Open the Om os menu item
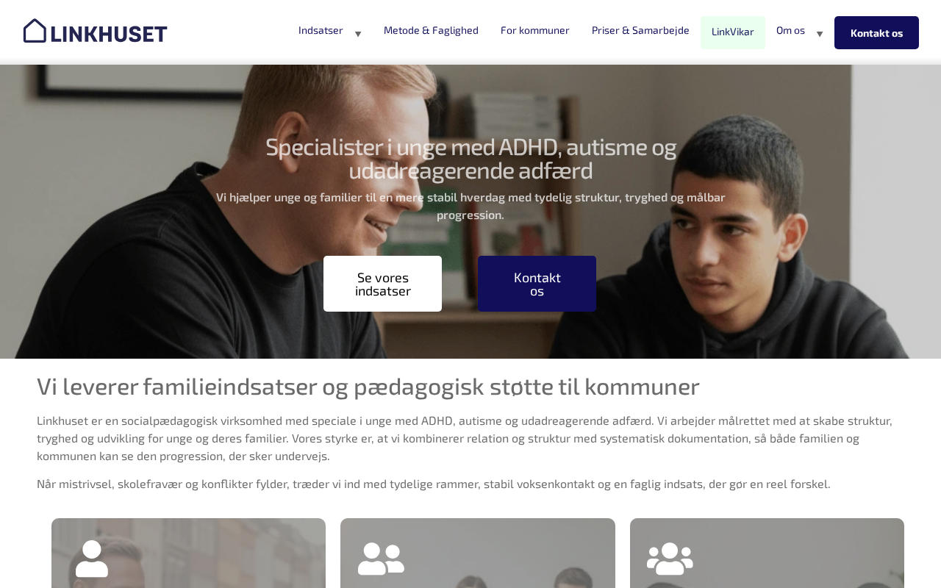941x588 pixels. pos(790,30)
